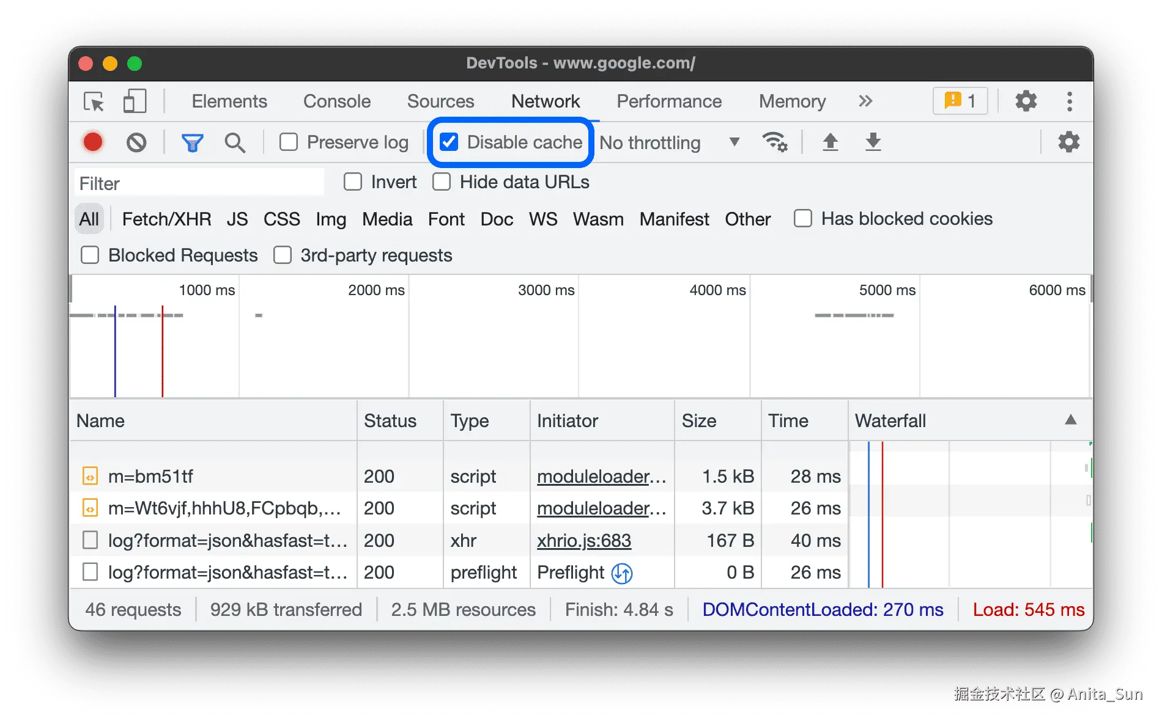Sort by Size column header

[x=718, y=420]
